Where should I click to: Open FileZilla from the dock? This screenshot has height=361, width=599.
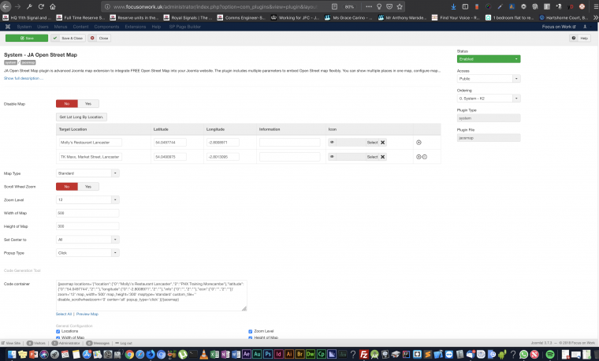(363, 354)
